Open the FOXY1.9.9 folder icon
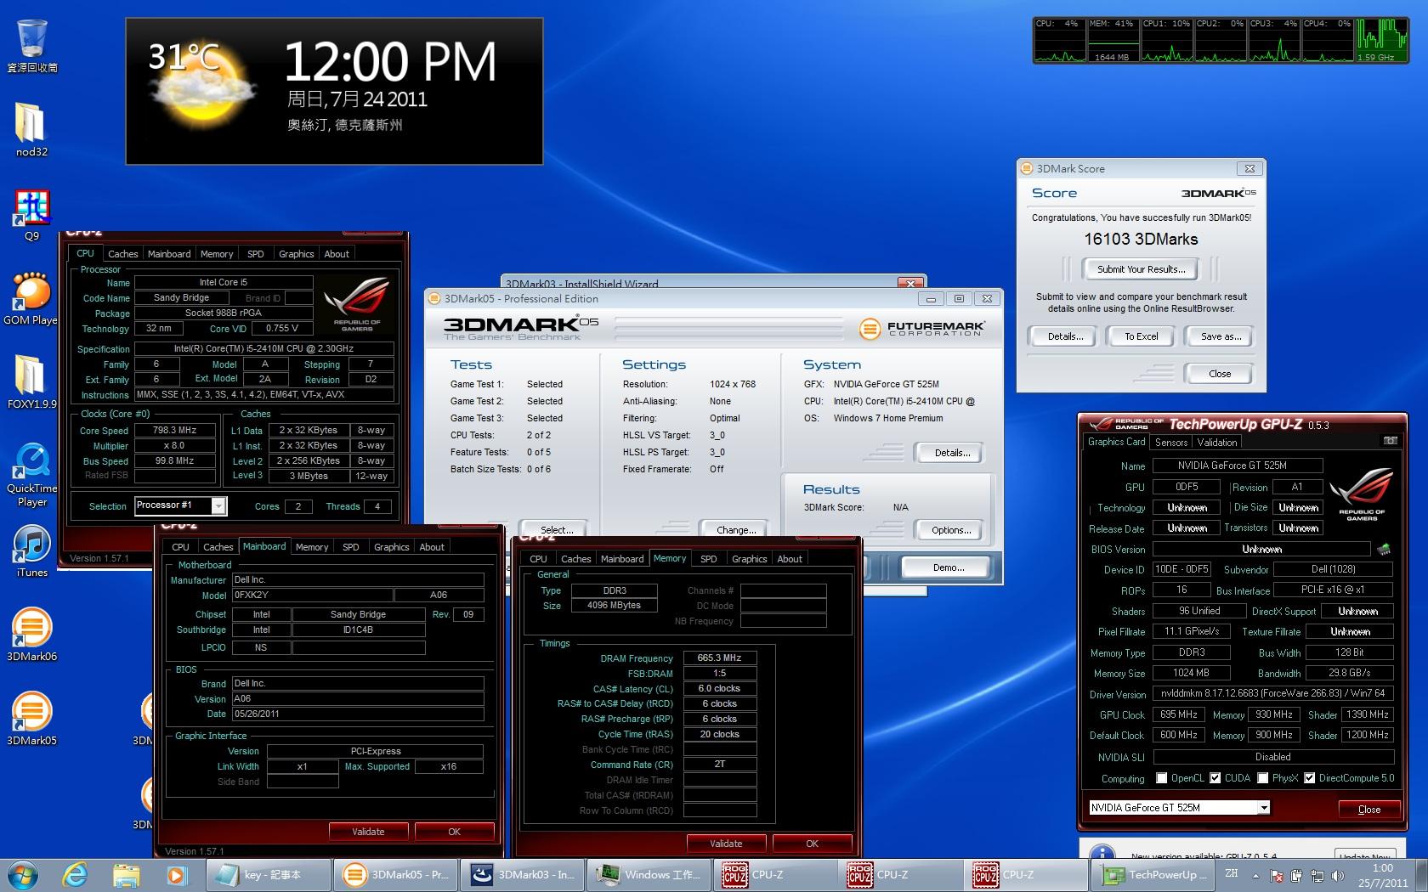Screen dimensions: 1428x892 (x=31, y=382)
